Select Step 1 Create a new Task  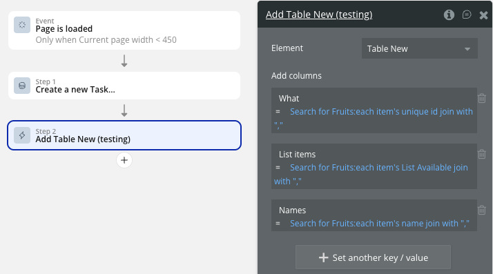tap(124, 86)
